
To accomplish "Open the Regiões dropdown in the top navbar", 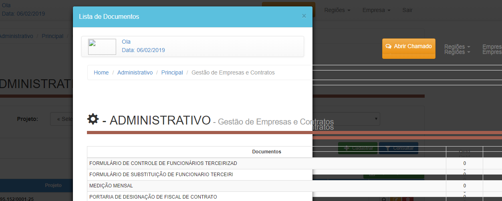I will (337, 10).
